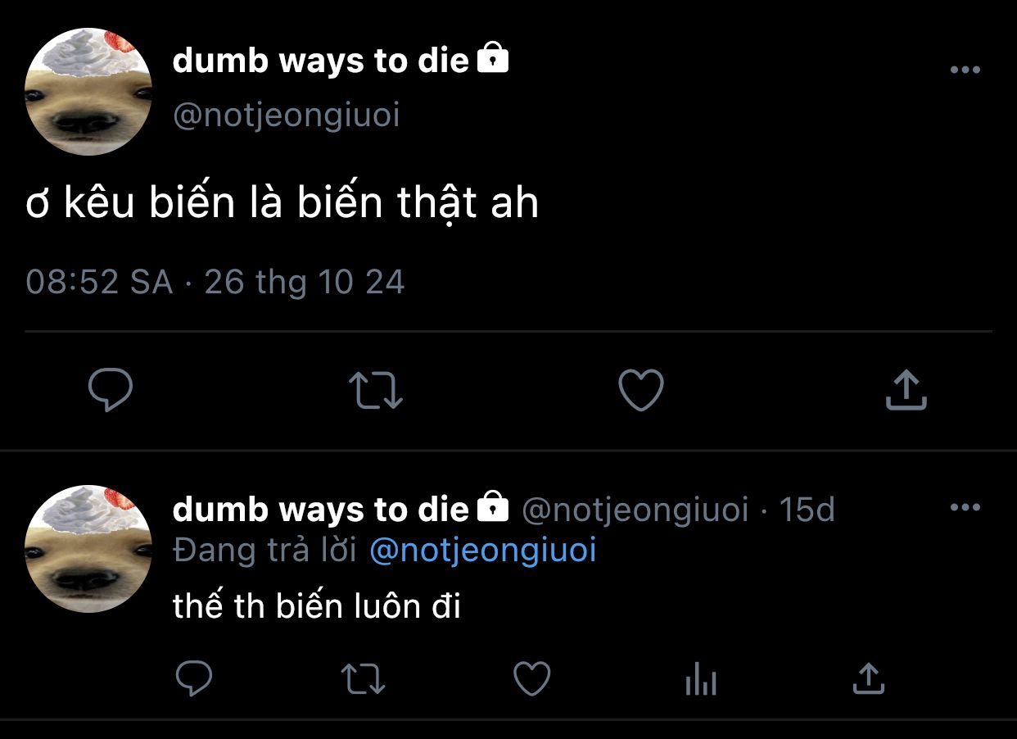Retweet the 'thế th biến luôn đi' reply
1017x739 pixels.
[x=363, y=679]
